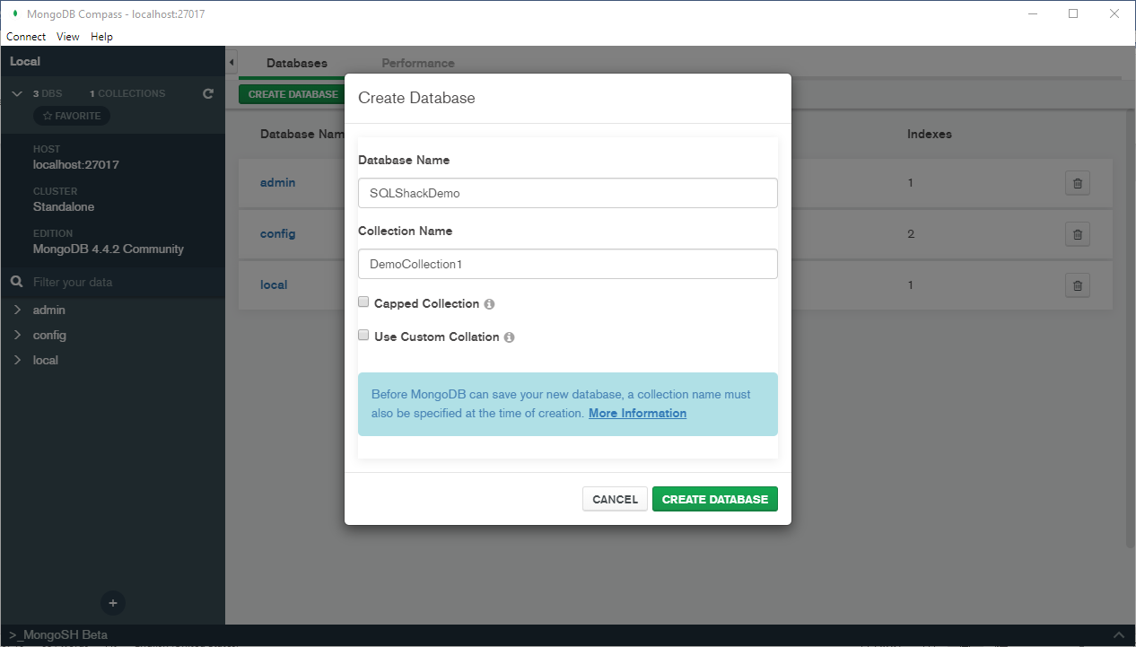Maximize the Compass window
Image resolution: width=1136 pixels, height=647 pixels.
coord(1073,13)
